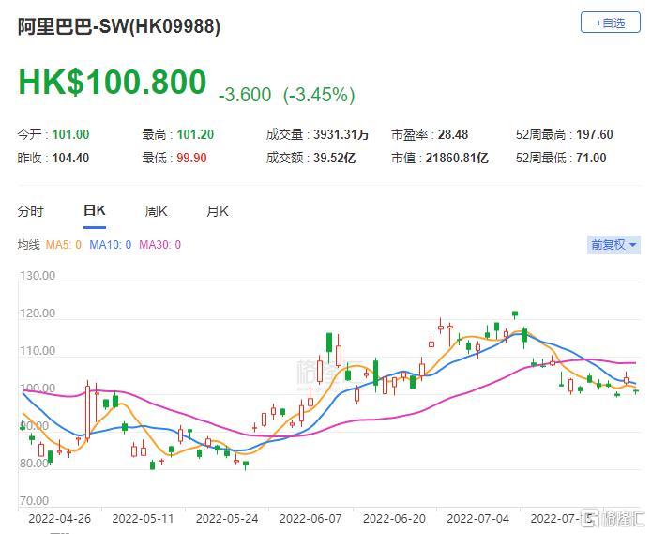Click the 2022-07-04 date axis label
The image size is (651, 534).
coord(477,518)
